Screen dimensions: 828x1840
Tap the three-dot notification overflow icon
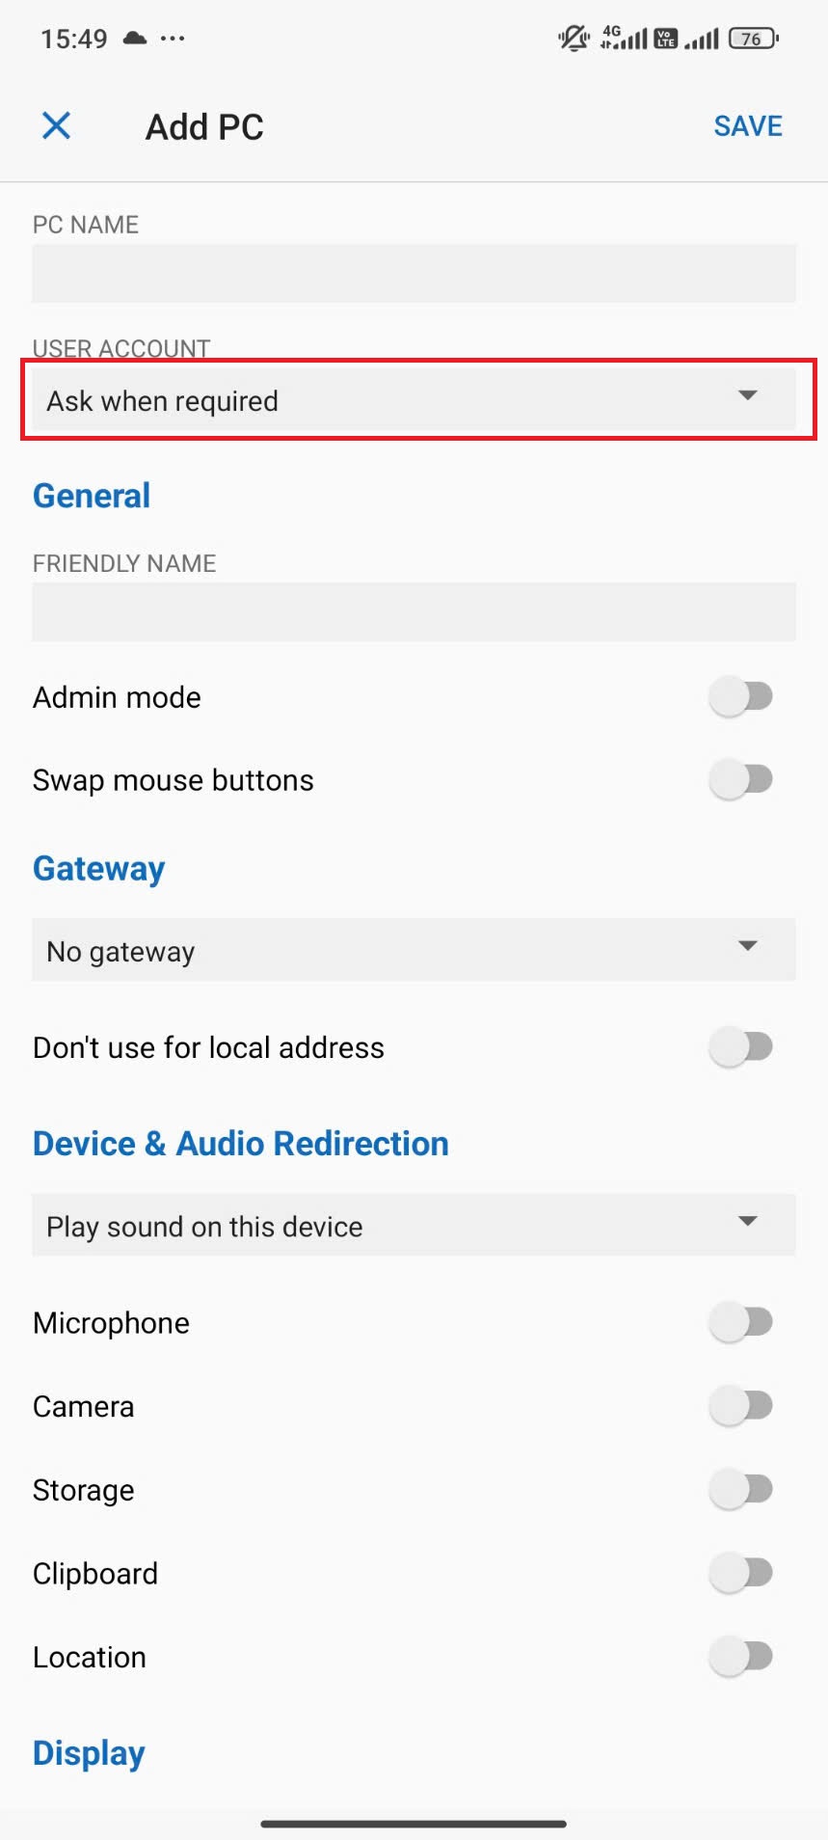(173, 39)
